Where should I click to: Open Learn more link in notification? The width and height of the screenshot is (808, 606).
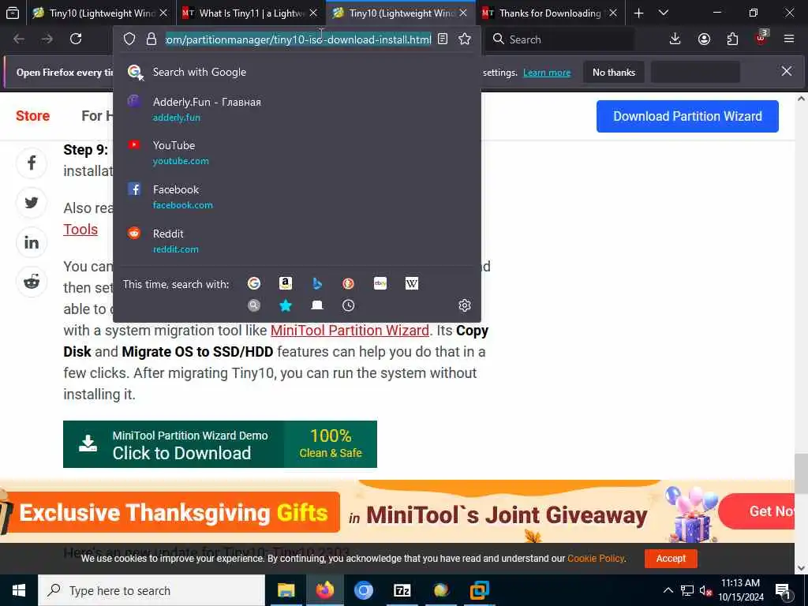tap(547, 73)
